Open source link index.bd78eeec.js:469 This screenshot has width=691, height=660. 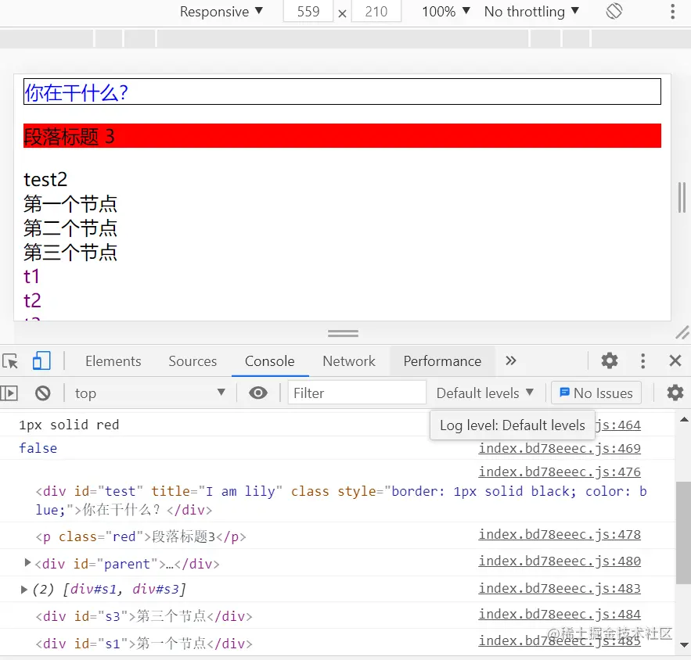click(560, 448)
